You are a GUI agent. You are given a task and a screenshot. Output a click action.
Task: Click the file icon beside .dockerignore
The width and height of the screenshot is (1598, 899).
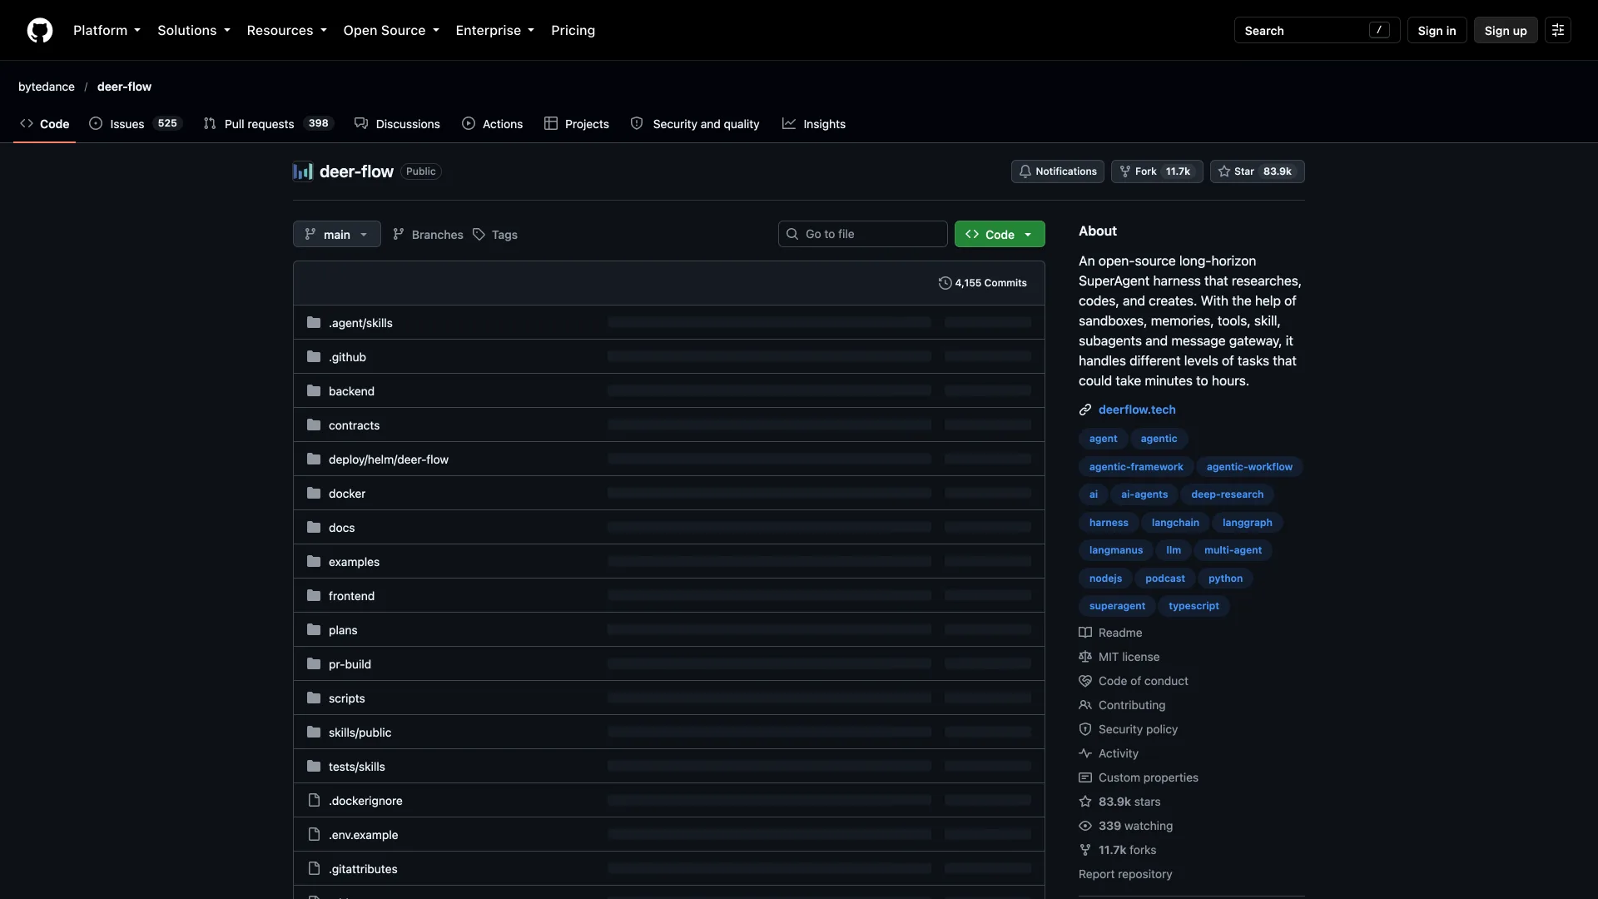(314, 801)
